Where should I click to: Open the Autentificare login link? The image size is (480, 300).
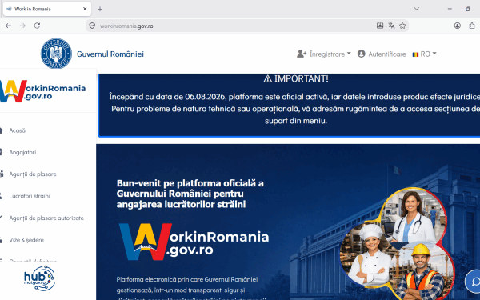tap(387, 54)
